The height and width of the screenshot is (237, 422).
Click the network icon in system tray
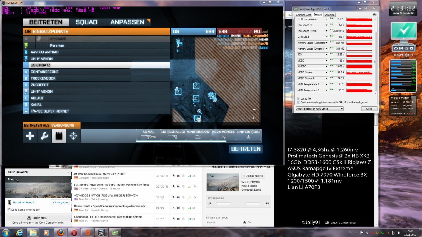[393, 233]
